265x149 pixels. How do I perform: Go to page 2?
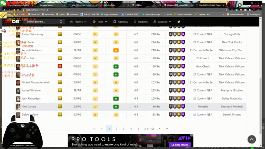(x=116, y=128)
